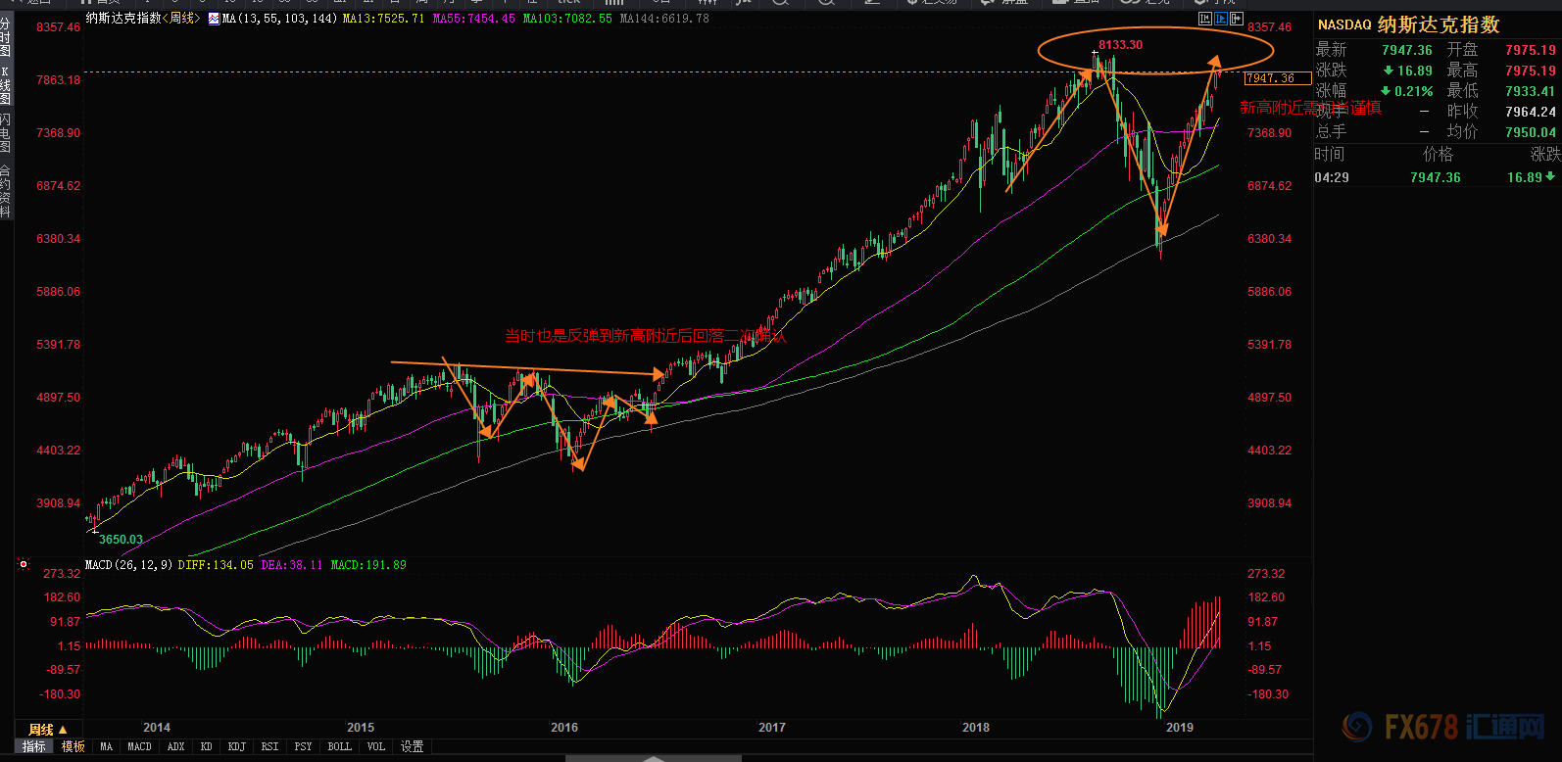Open the 闪电图 sidebar view

(x=6, y=133)
